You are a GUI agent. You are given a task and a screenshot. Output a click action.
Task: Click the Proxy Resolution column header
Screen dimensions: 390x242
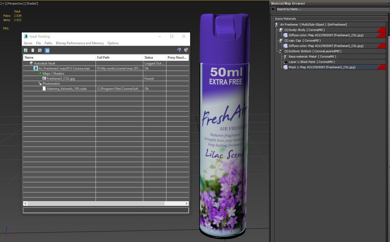point(177,58)
